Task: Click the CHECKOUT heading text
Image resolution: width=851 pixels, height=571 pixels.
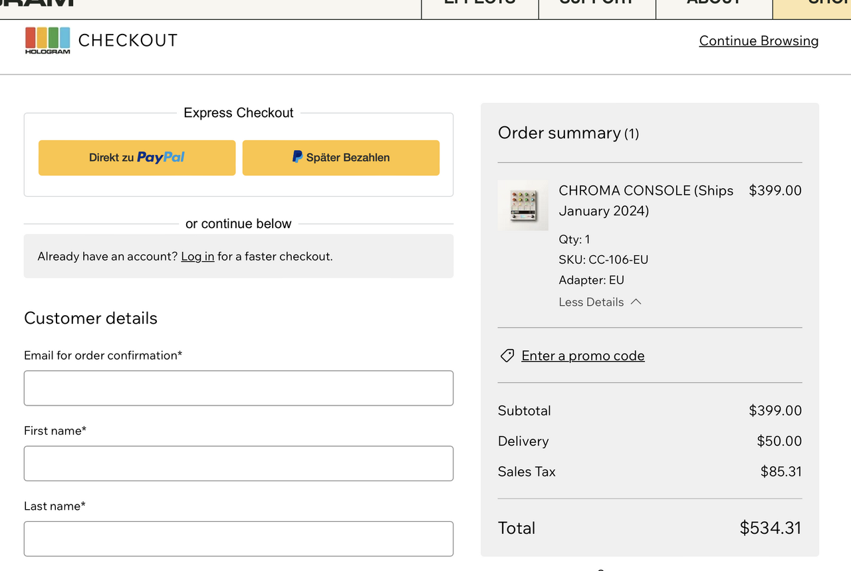Action: [x=128, y=41]
